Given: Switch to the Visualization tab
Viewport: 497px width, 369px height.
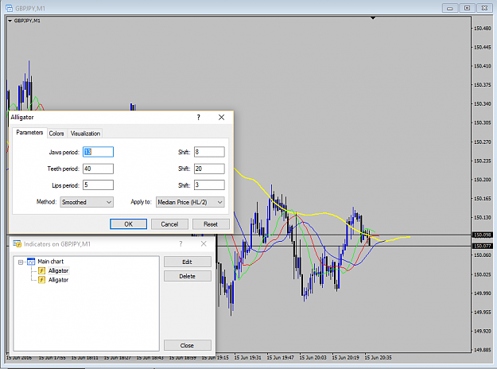Looking at the screenshot, I should point(85,134).
